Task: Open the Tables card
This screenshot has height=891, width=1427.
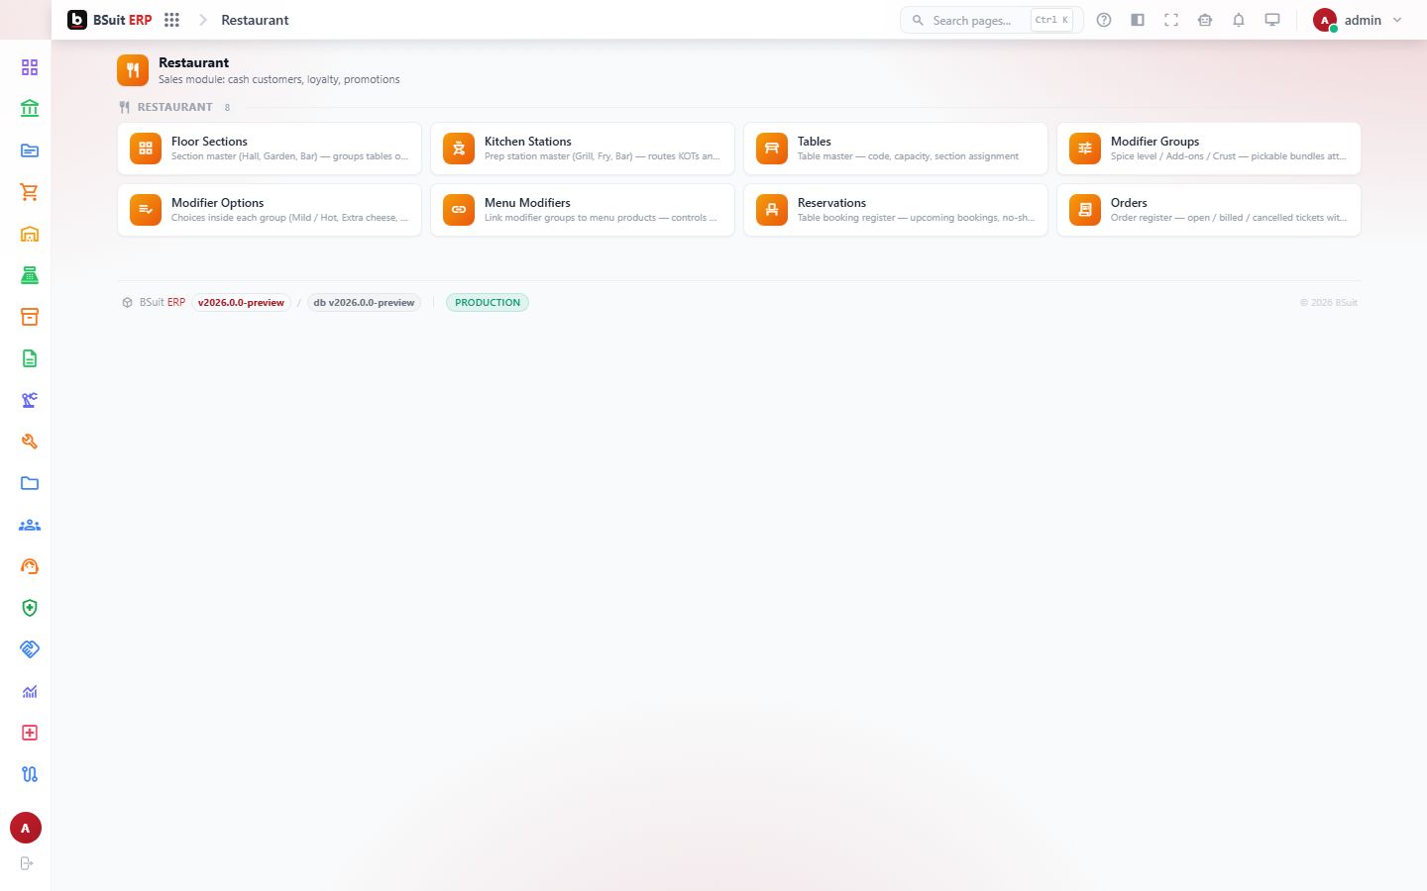Action: 896,148
